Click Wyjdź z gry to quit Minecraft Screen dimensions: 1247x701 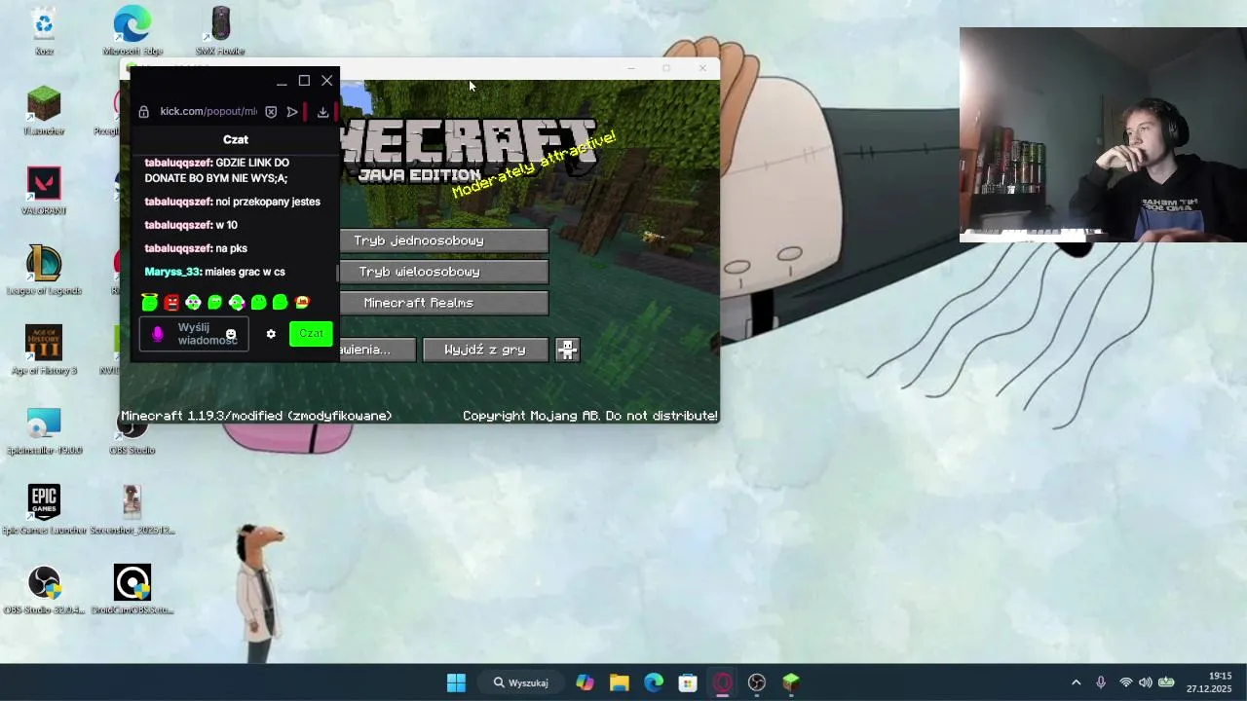(485, 350)
